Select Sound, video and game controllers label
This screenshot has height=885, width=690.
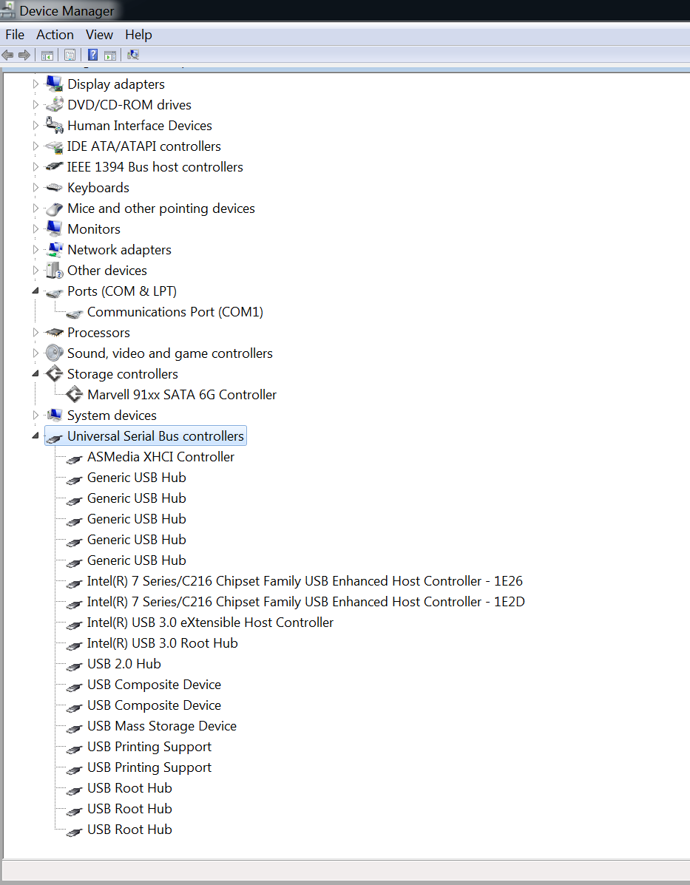click(x=170, y=353)
